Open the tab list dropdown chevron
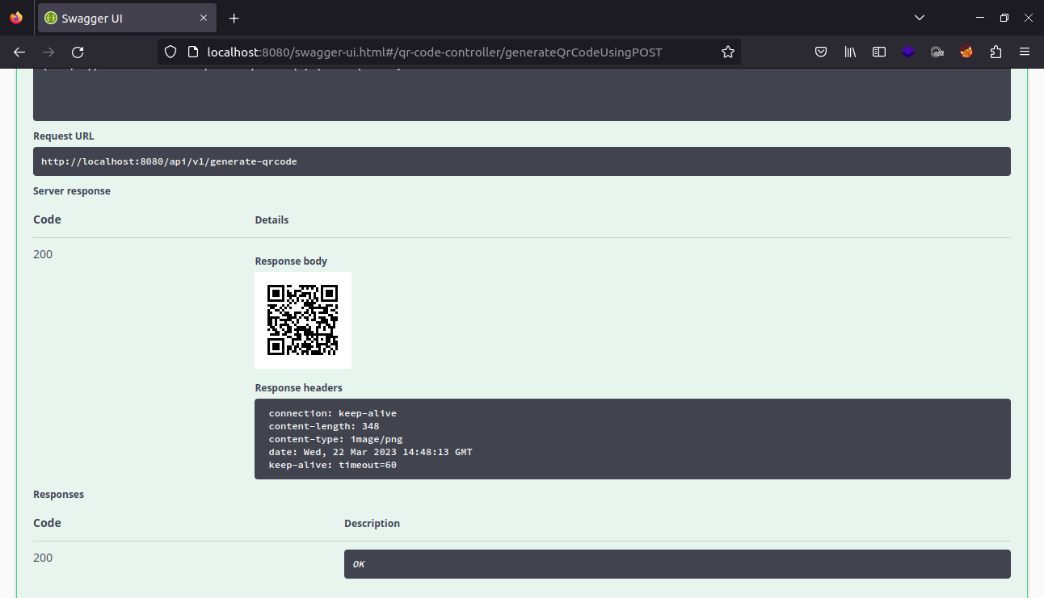The height and width of the screenshot is (598, 1044). 920,17
